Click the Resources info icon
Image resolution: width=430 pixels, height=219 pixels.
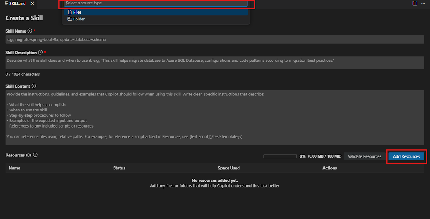(x=35, y=155)
